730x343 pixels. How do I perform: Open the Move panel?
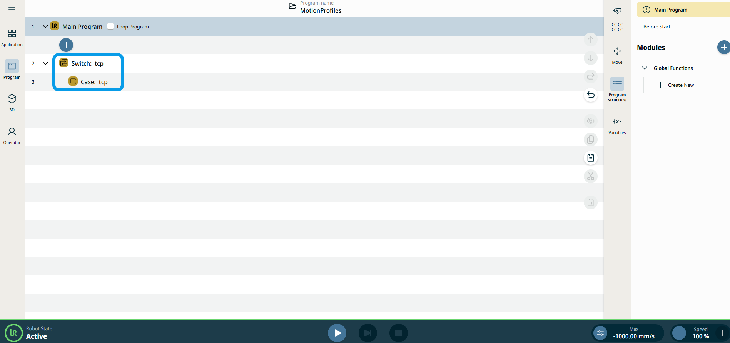(x=617, y=55)
